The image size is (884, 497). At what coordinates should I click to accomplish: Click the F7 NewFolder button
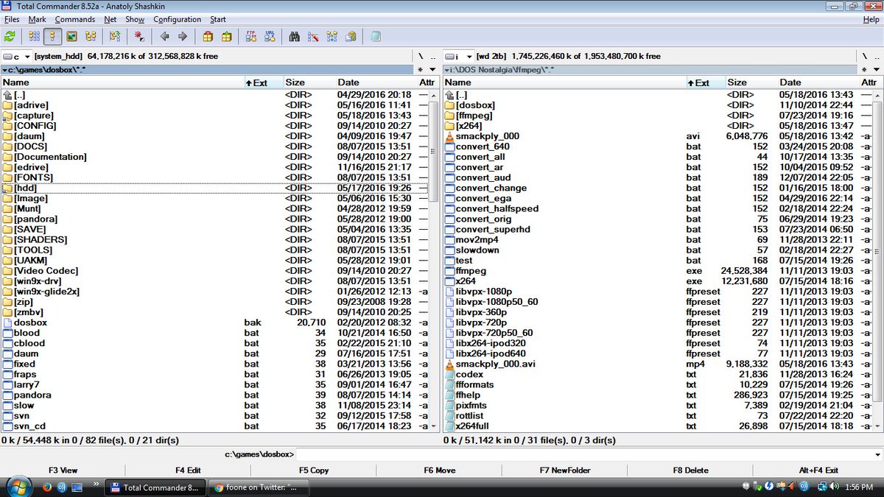click(x=565, y=470)
